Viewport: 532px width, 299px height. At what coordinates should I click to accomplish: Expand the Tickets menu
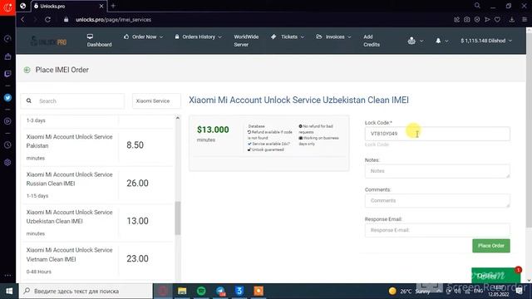(x=288, y=37)
